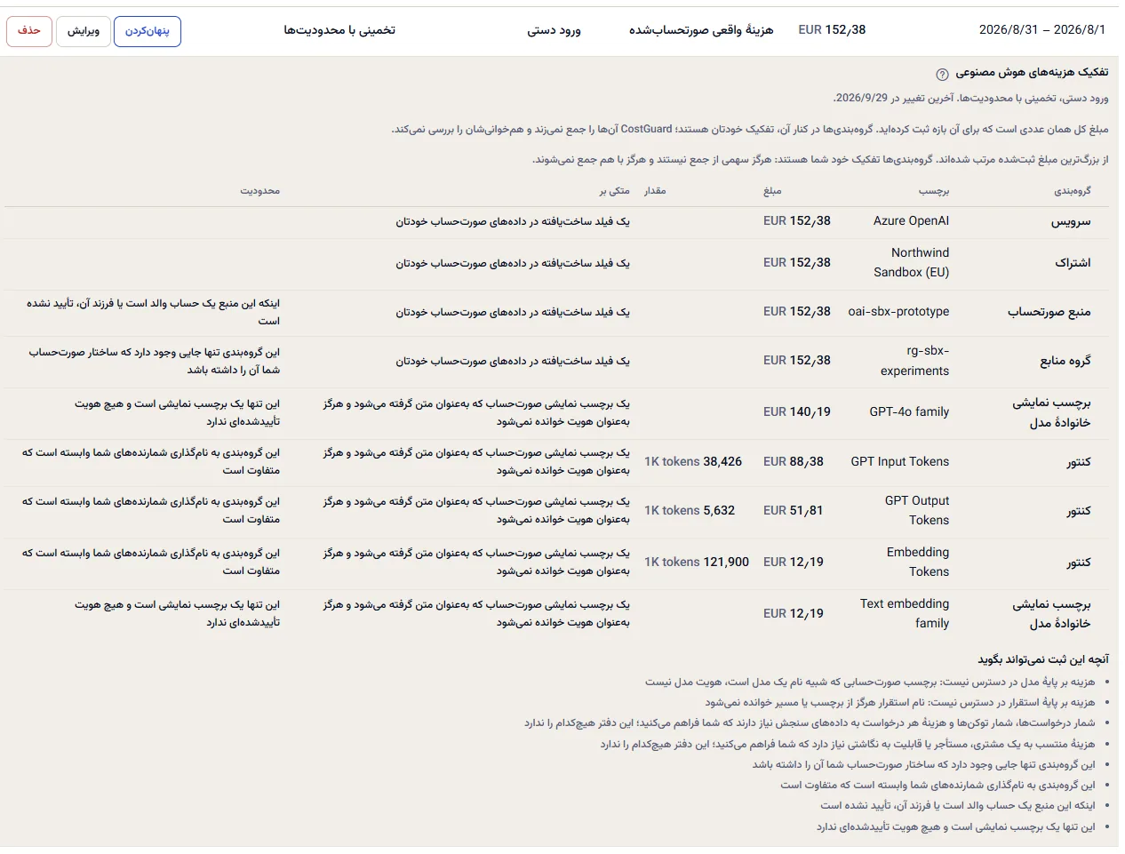This screenshot has width=1125, height=854.
Task: Click the bullet starting هزینه بر پایهٔ مدل
Action: click(870, 682)
